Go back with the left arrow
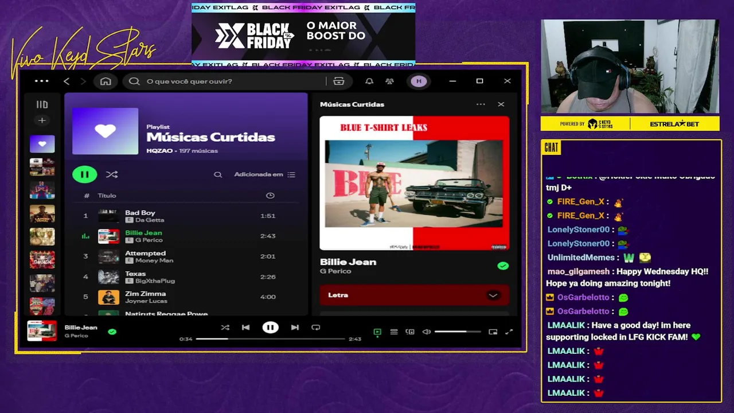Screen dimensions: 734x413 click(x=67, y=81)
